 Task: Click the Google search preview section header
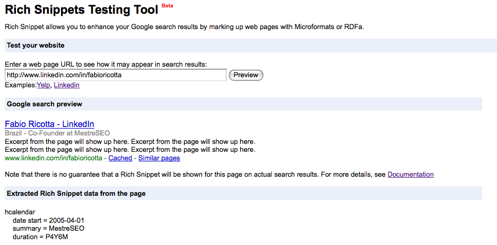(x=45, y=104)
